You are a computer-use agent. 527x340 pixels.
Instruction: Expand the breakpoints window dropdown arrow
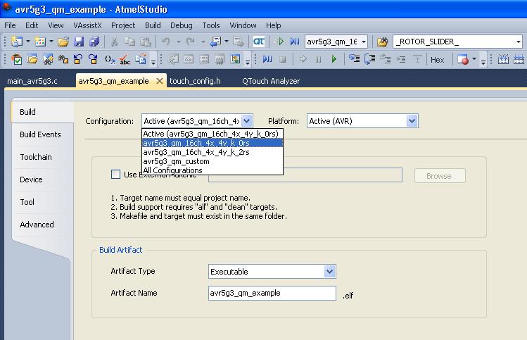[x=474, y=59]
